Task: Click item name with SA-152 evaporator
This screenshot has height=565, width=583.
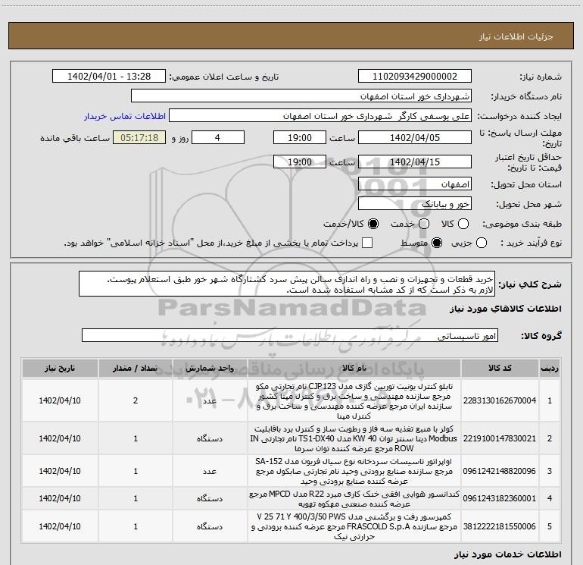Action: point(354,471)
